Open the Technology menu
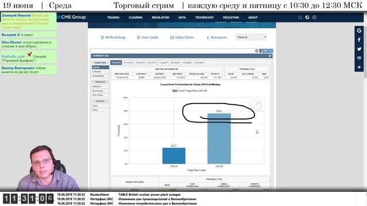367x206 pixels. 204,18
